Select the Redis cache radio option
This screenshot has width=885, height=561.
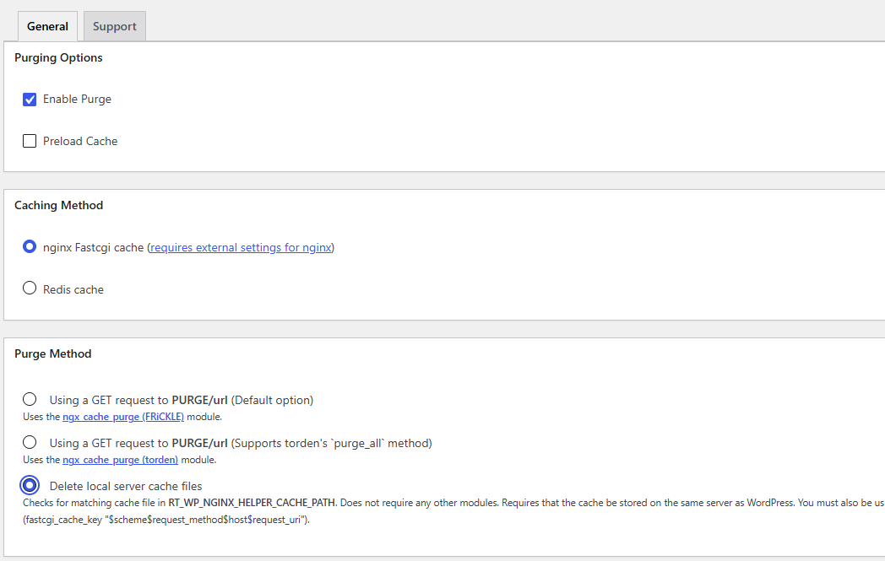click(30, 289)
